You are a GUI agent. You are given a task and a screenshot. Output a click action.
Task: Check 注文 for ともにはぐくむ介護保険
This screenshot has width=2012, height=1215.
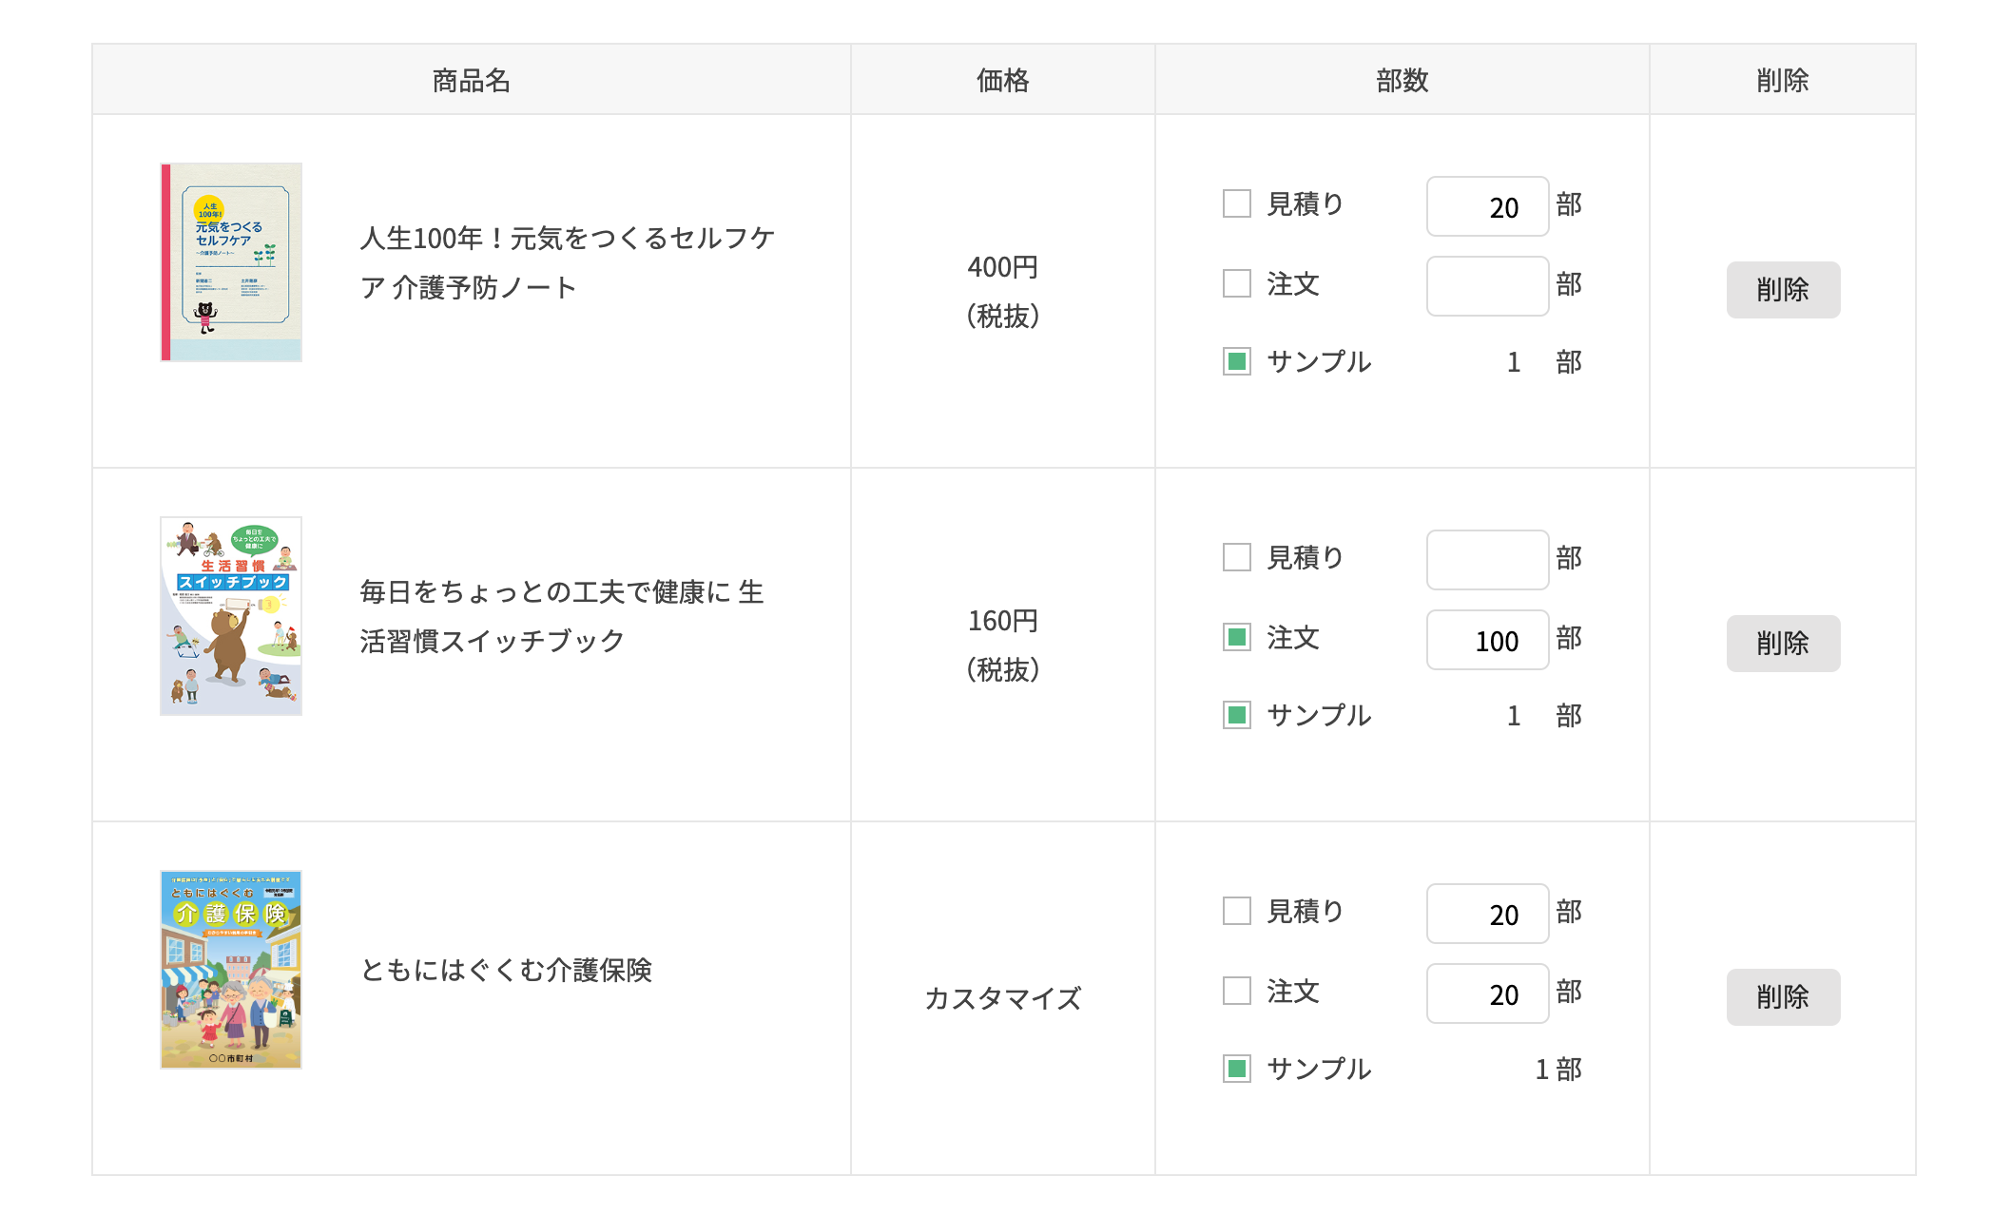tap(1236, 991)
